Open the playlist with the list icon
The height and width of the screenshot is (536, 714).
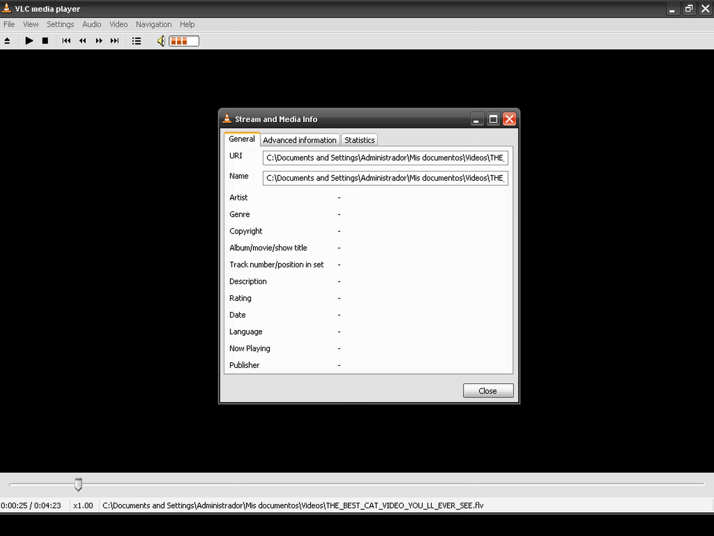tap(136, 41)
